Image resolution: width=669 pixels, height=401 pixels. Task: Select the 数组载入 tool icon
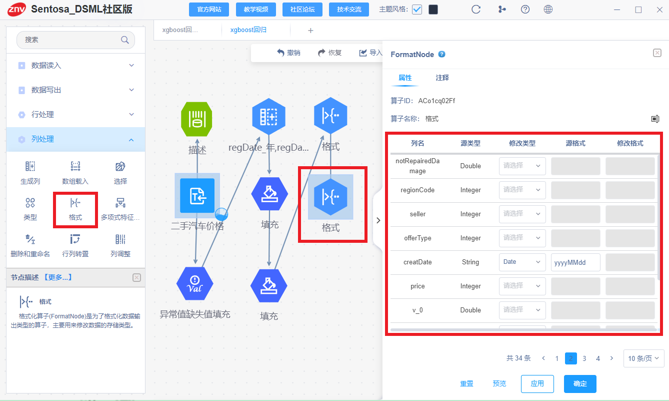pos(75,167)
